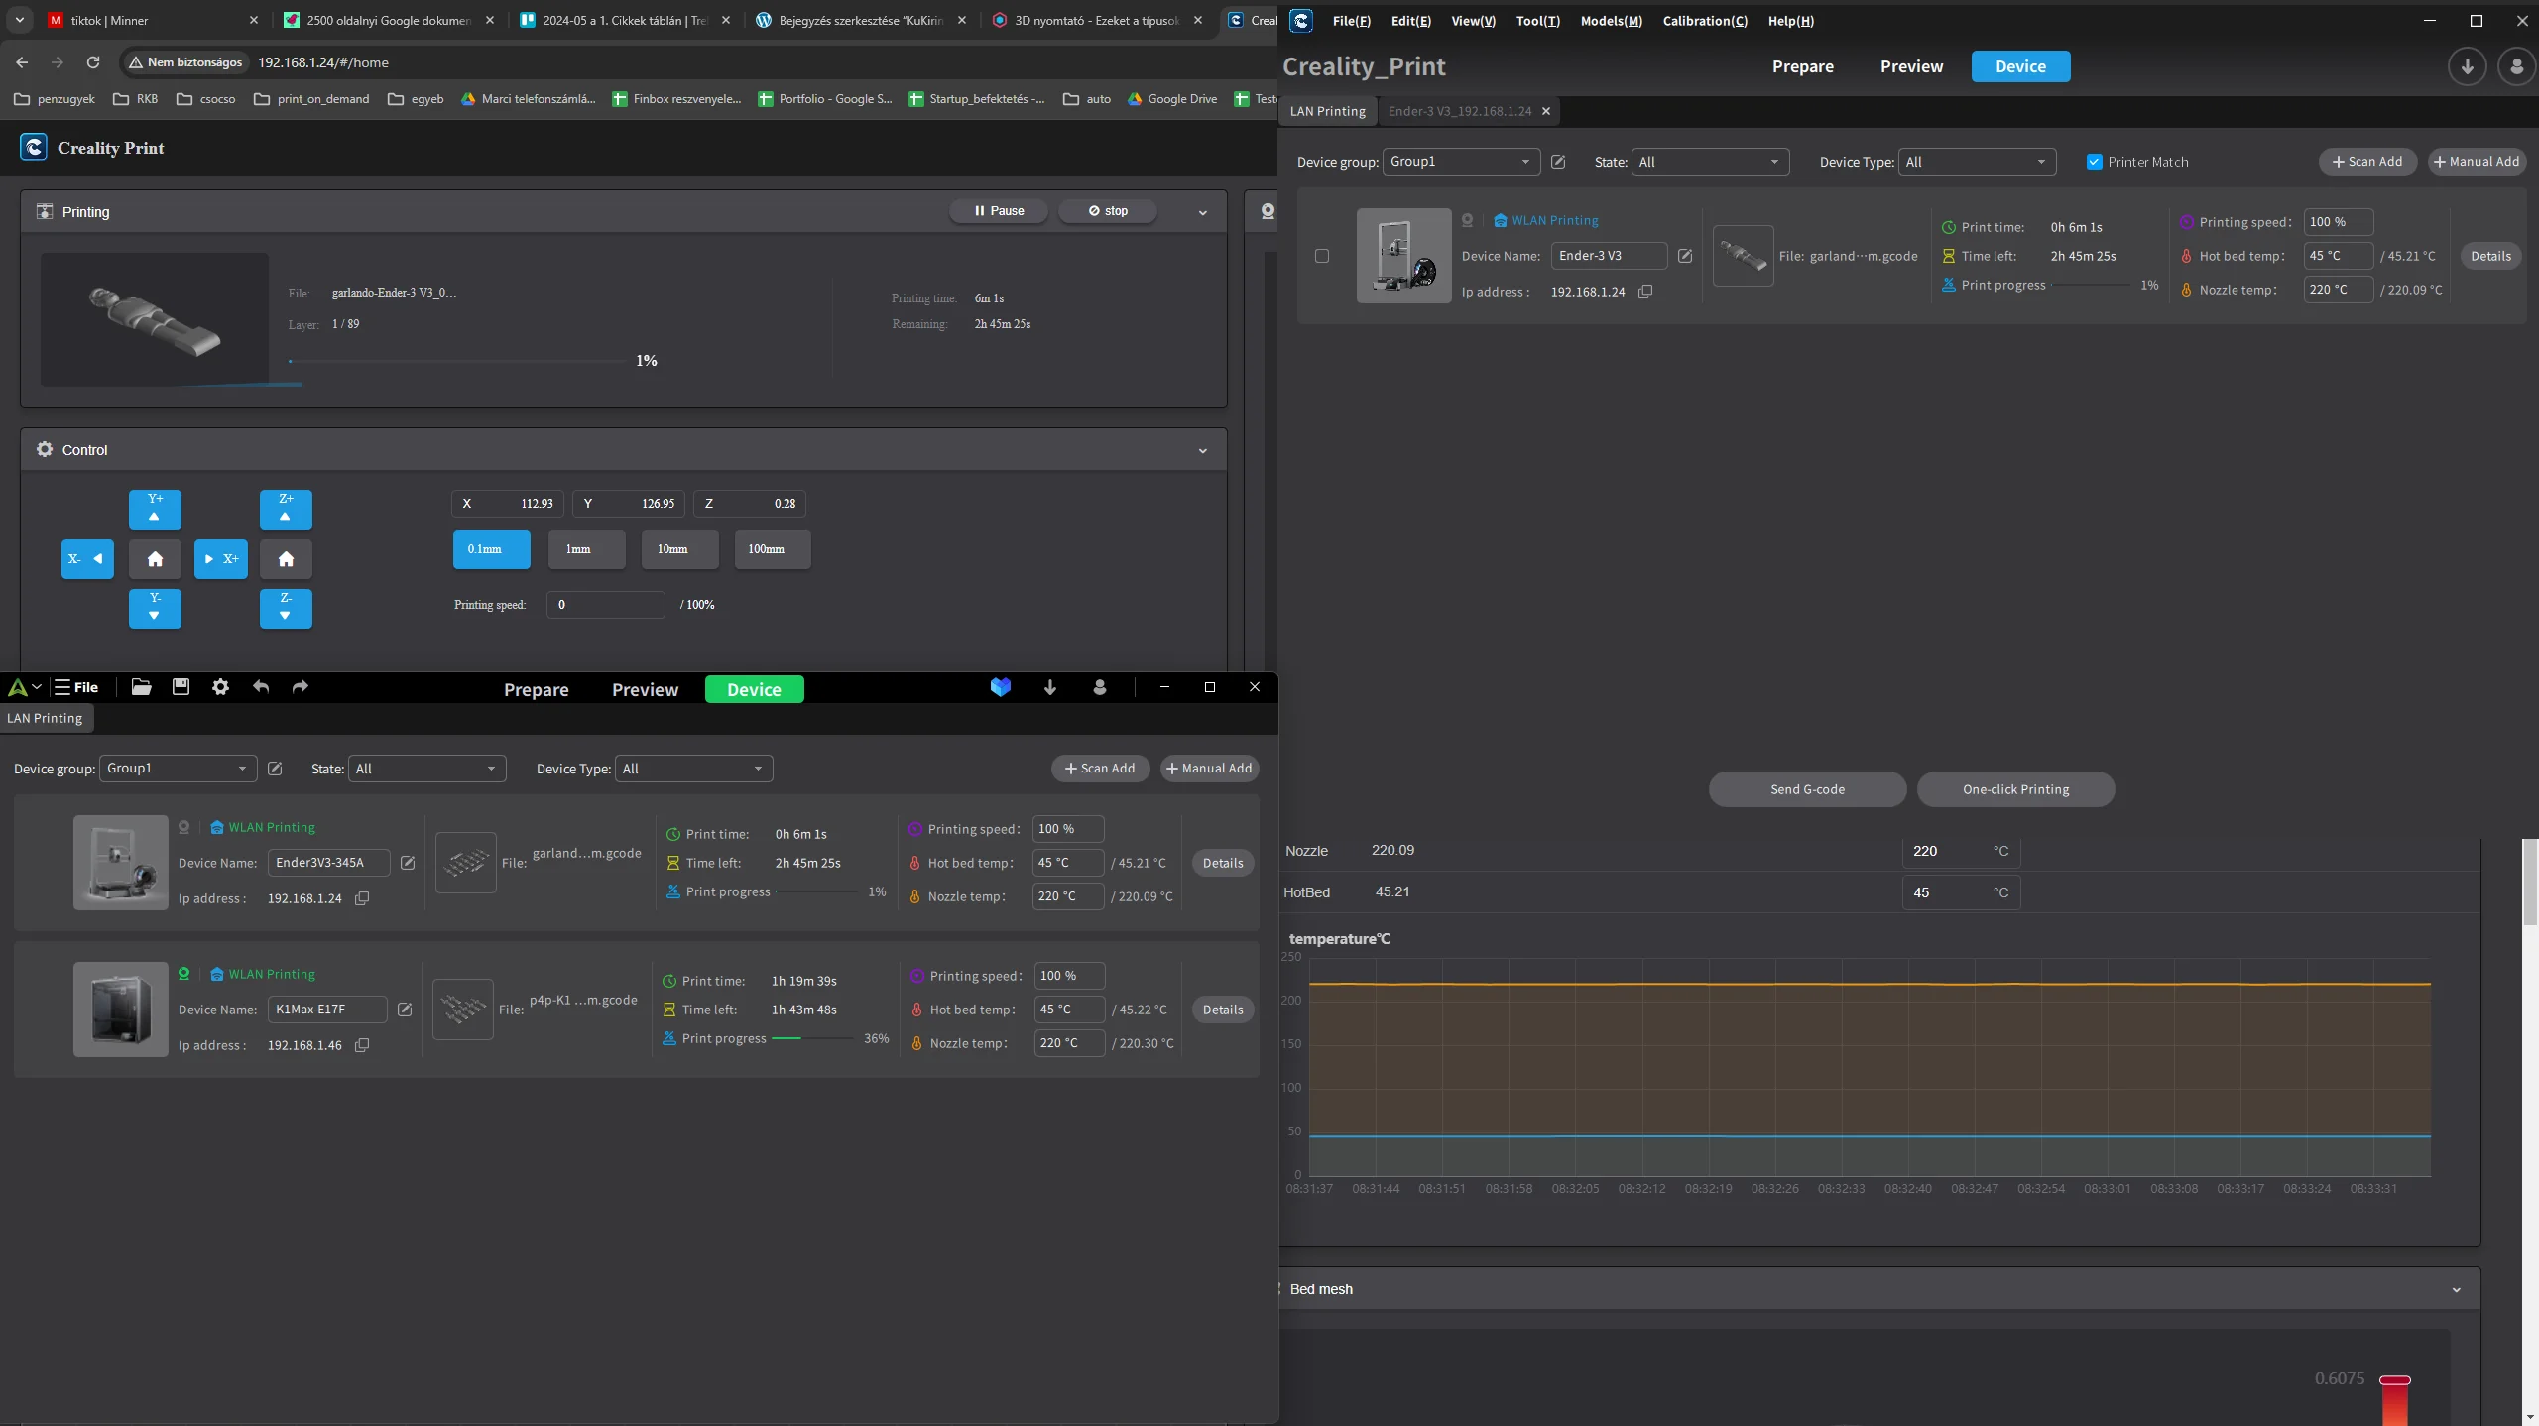
Task: Open the Device group Group1 dropdown
Action: [x=1460, y=162]
